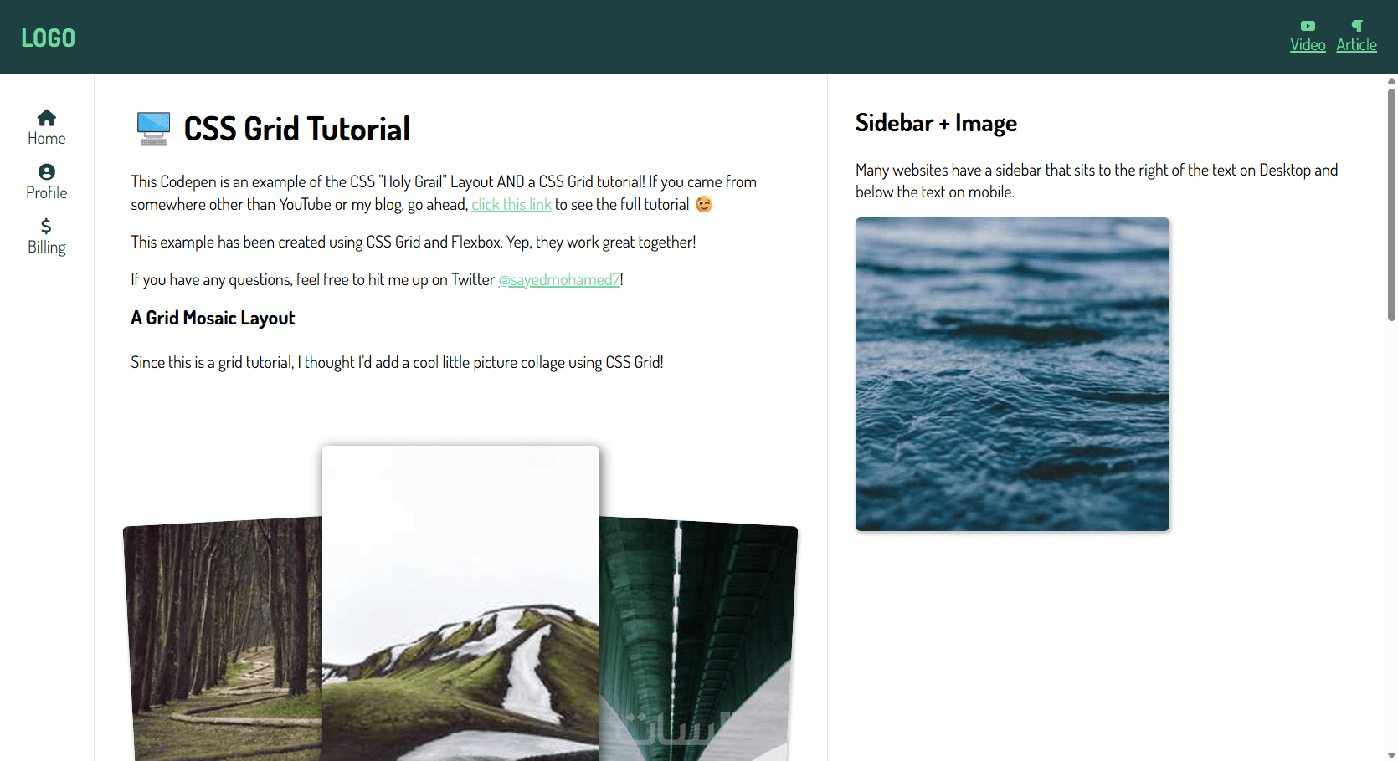
Task: Click the Video play icon in header
Action: pos(1308,26)
